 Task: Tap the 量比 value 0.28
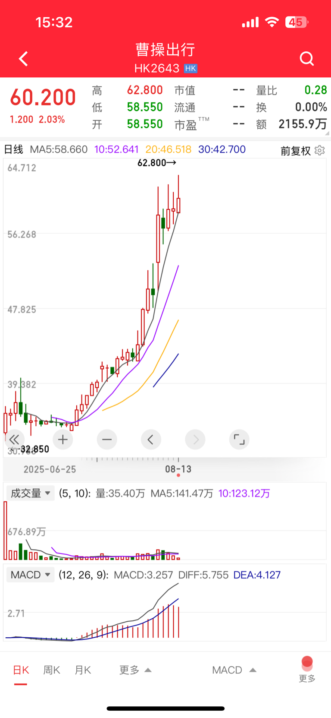tap(315, 90)
